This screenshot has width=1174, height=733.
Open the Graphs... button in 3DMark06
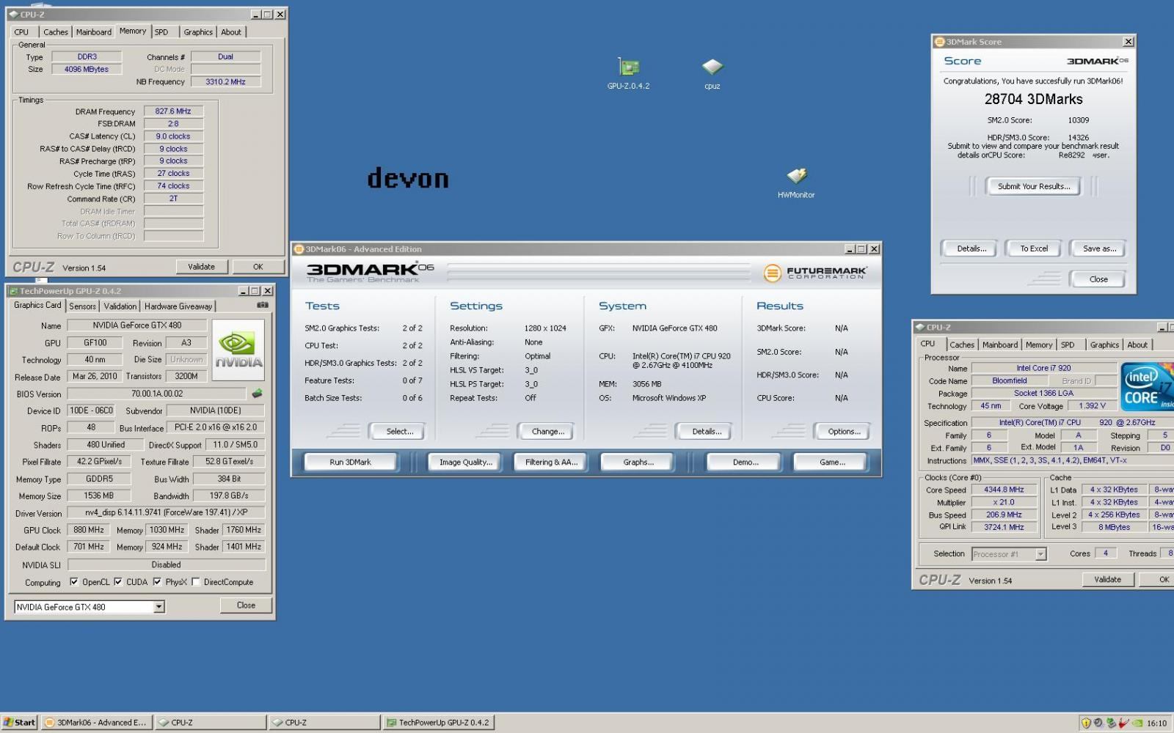[638, 463]
